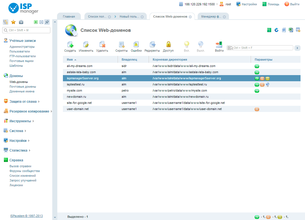Close the Список Web-доменов tab

tap(190, 17)
